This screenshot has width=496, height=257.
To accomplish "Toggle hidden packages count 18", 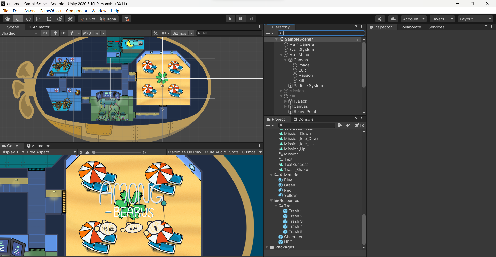I will coord(359,125).
